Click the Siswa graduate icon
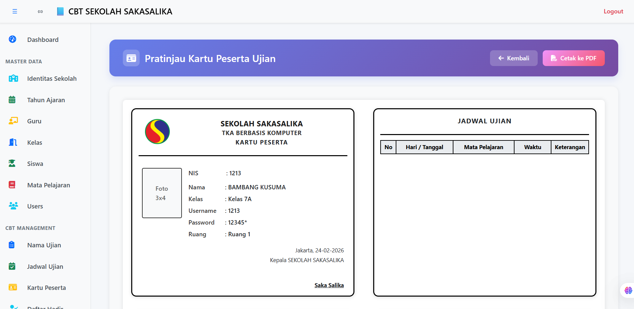 click(12, 164)
